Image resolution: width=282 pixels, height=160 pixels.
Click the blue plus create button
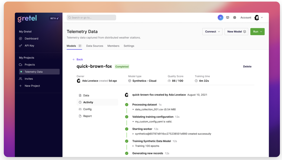(x=220, y=17)
